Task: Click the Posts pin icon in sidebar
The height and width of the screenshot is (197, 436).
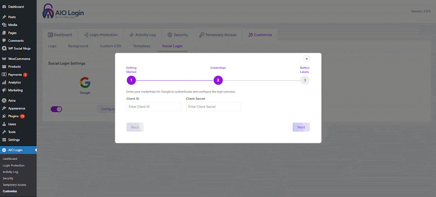Action: point(4,17)
